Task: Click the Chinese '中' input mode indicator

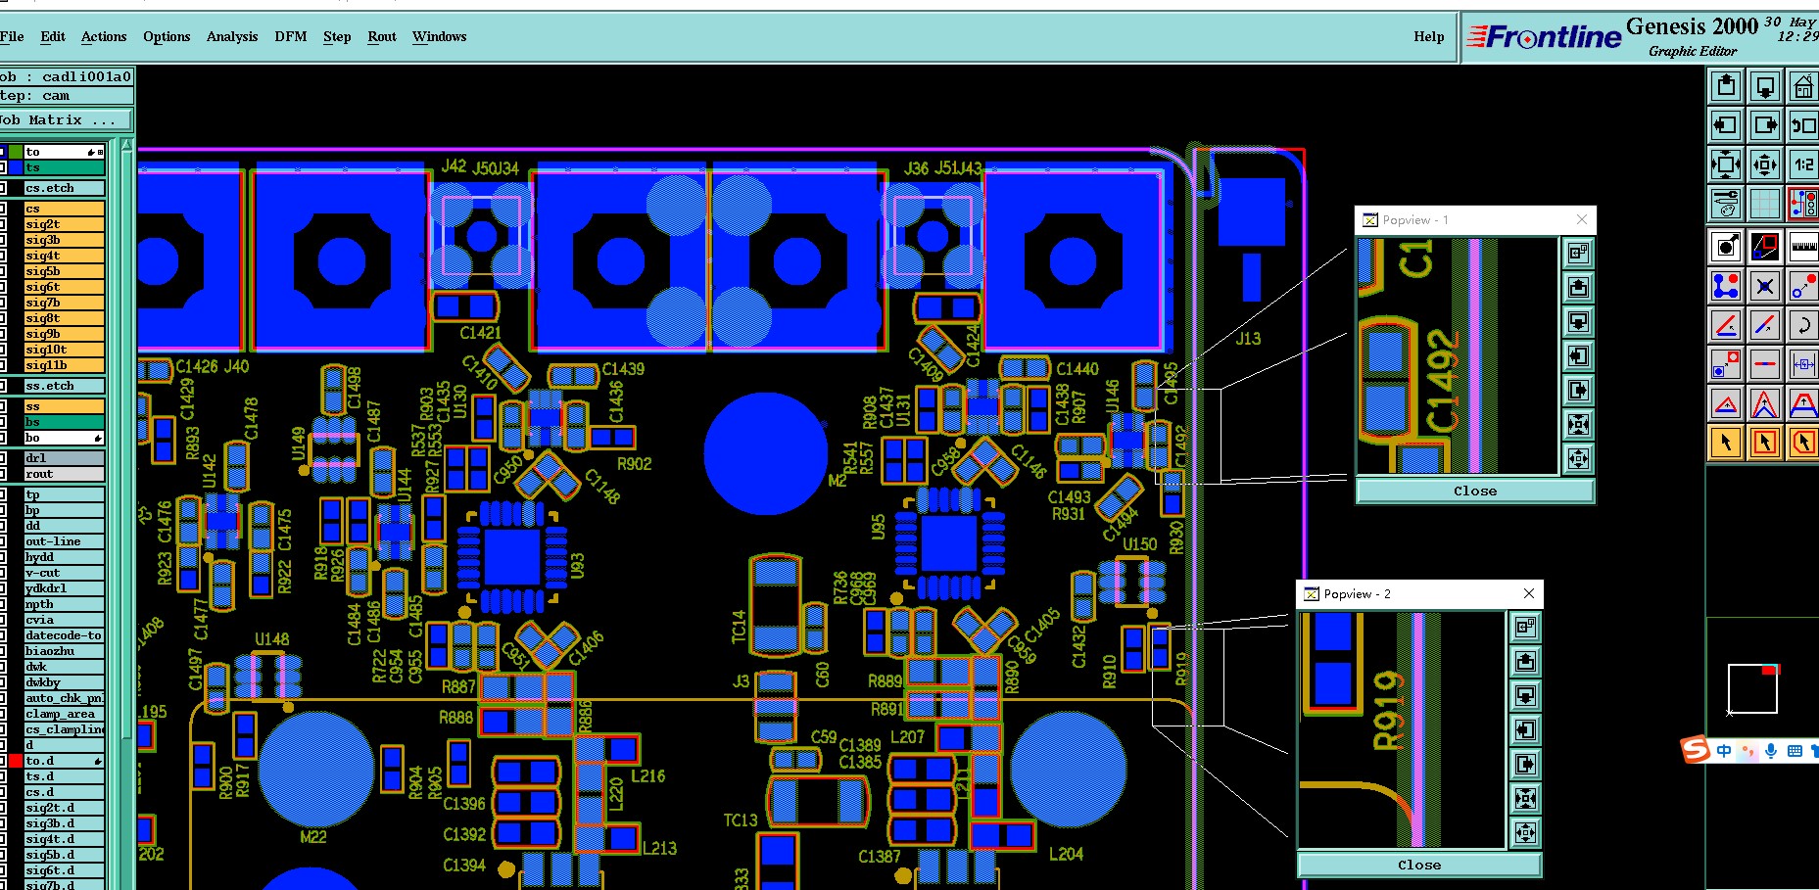Action: (1724, 751)
